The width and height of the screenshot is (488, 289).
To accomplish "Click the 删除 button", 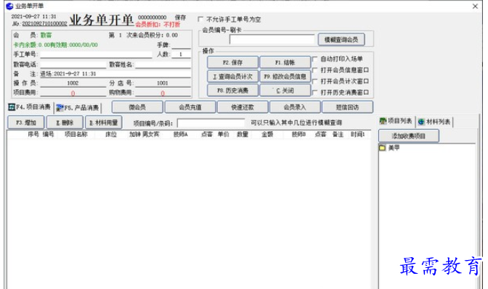I will pyautogui.click(x=65, y=122).
